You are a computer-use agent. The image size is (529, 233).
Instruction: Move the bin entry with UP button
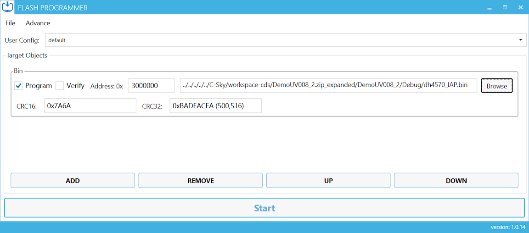tap(328, 181)
